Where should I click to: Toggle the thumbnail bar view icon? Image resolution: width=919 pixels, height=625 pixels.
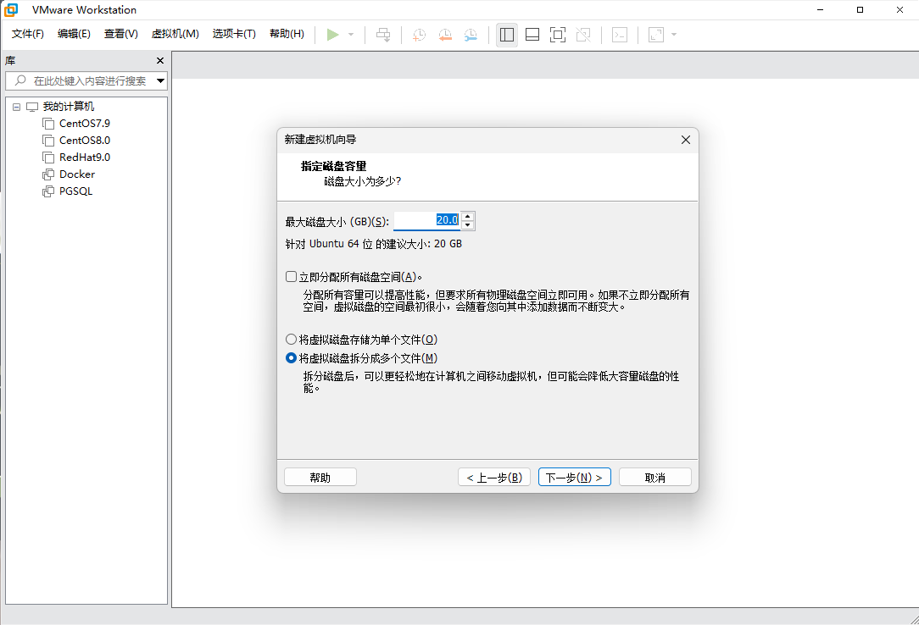click(x=532, y=35)
